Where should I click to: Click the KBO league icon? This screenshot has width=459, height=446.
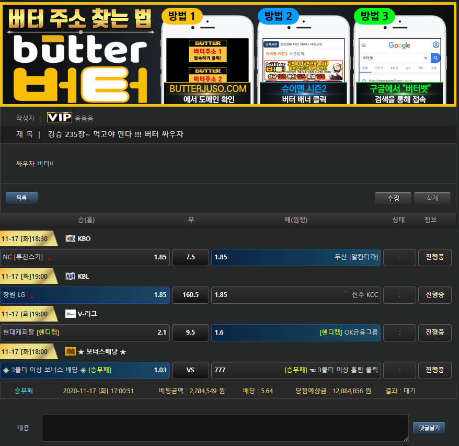click(70, 239)
